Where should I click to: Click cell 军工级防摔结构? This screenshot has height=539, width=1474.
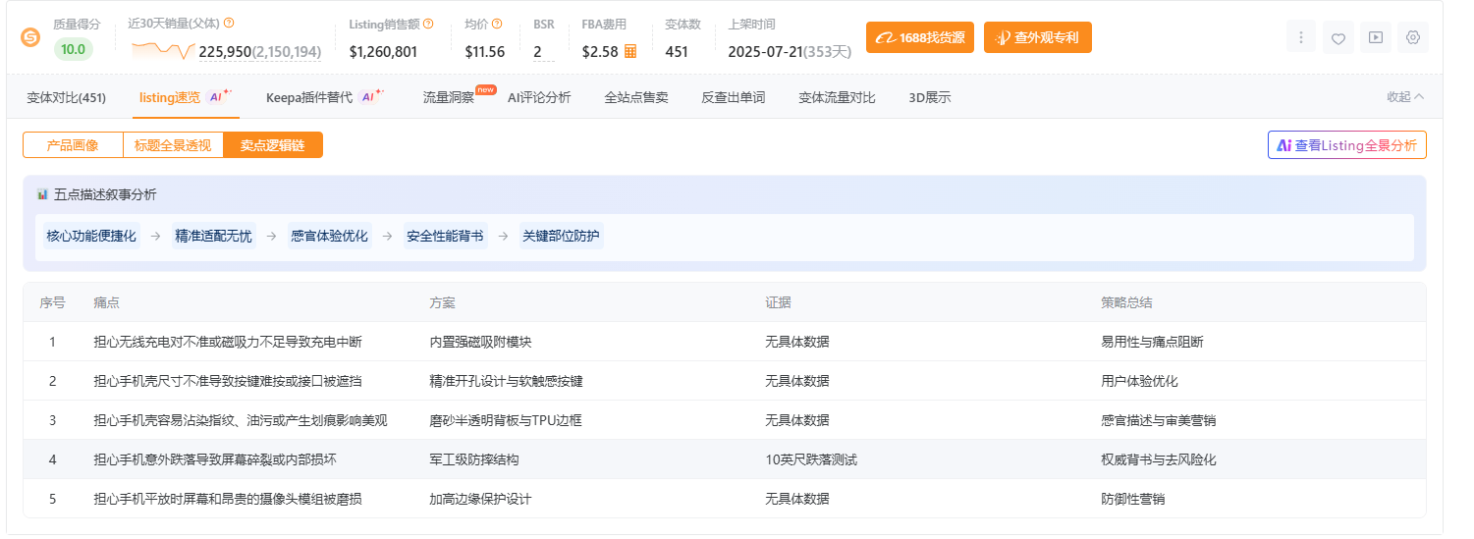point(474,459)
